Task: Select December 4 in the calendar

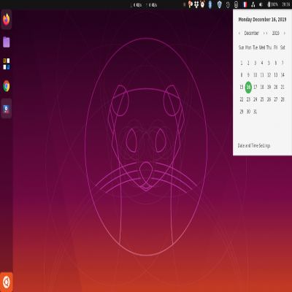Action: pos(262,63)
